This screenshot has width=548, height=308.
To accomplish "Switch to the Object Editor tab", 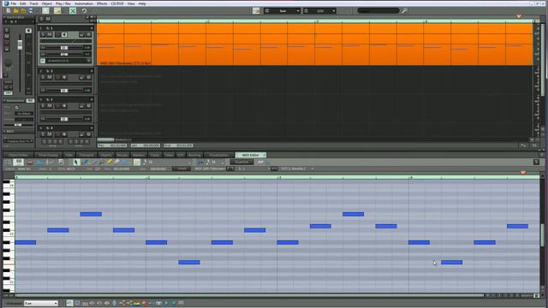I will [18, 155].
